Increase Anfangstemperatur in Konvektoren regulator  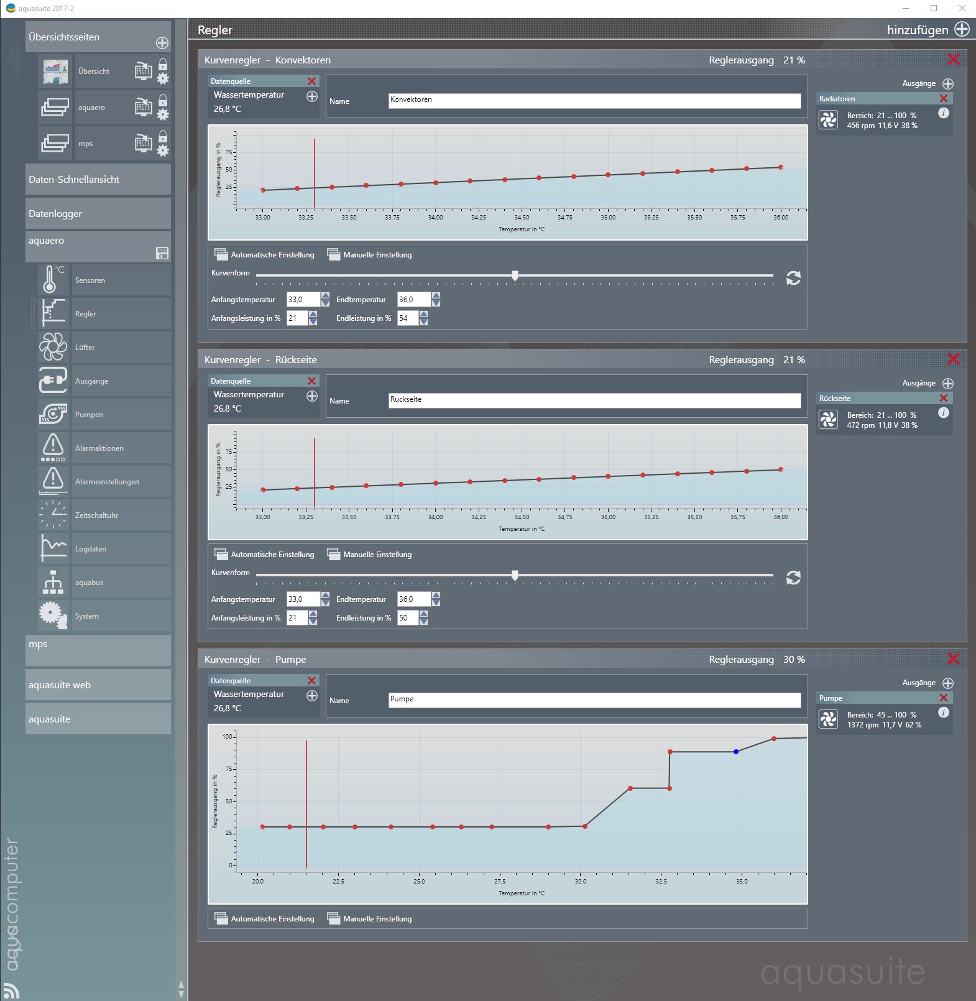pyautogui.click(x=325, y=296)
